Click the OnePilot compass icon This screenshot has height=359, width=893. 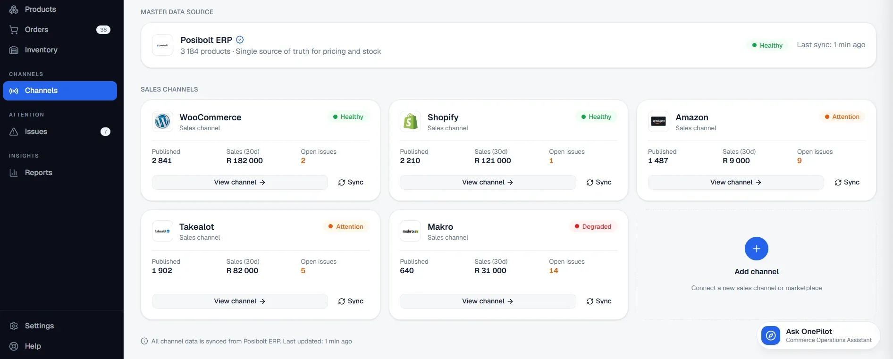point(771,335)
